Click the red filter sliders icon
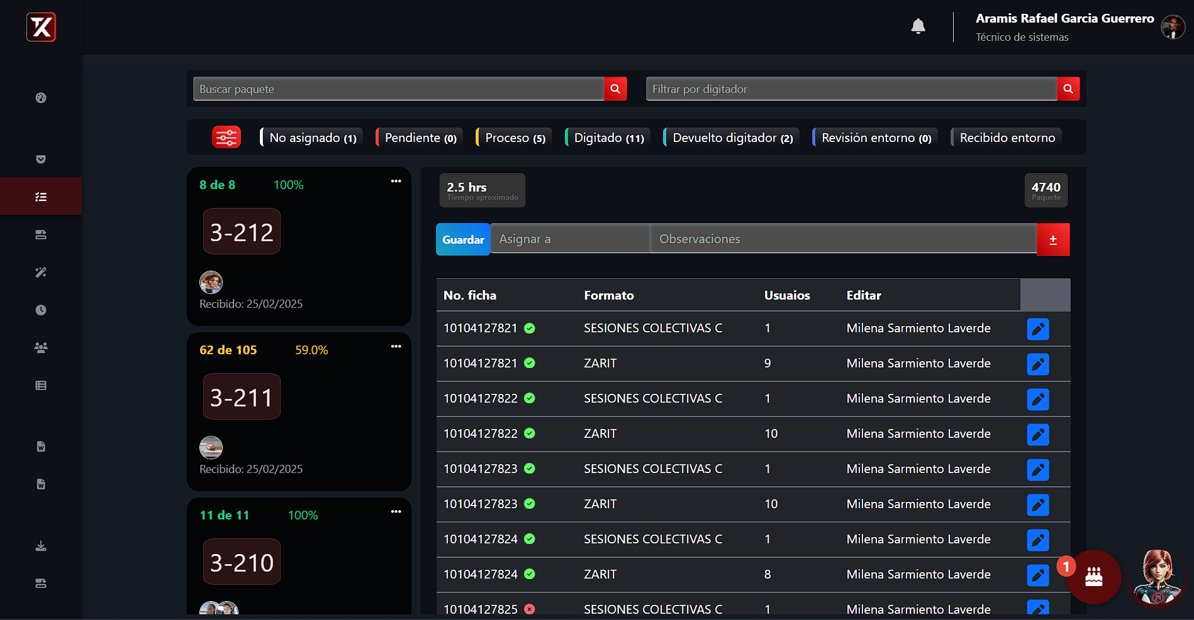 click(x=226, y=137)
